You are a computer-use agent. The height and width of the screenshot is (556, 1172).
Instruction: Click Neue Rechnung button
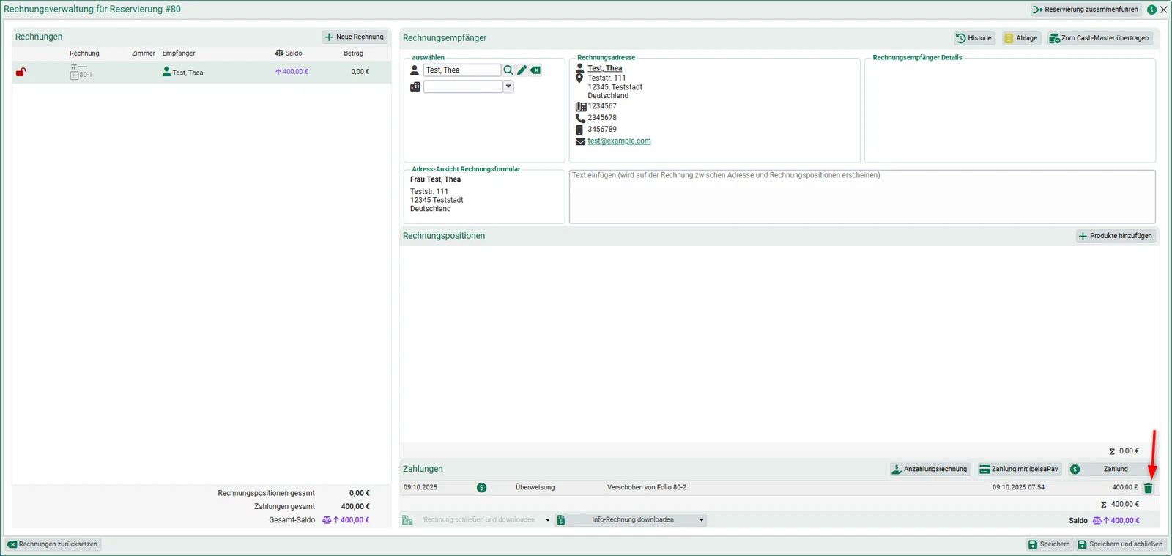[355, 37]
